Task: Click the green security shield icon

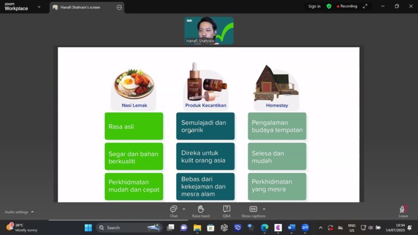Action: [x=329, y=7]
